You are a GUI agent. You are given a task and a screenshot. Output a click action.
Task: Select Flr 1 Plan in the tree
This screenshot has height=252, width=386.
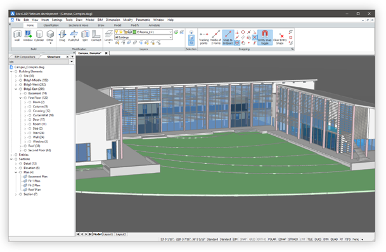(34, 181)
